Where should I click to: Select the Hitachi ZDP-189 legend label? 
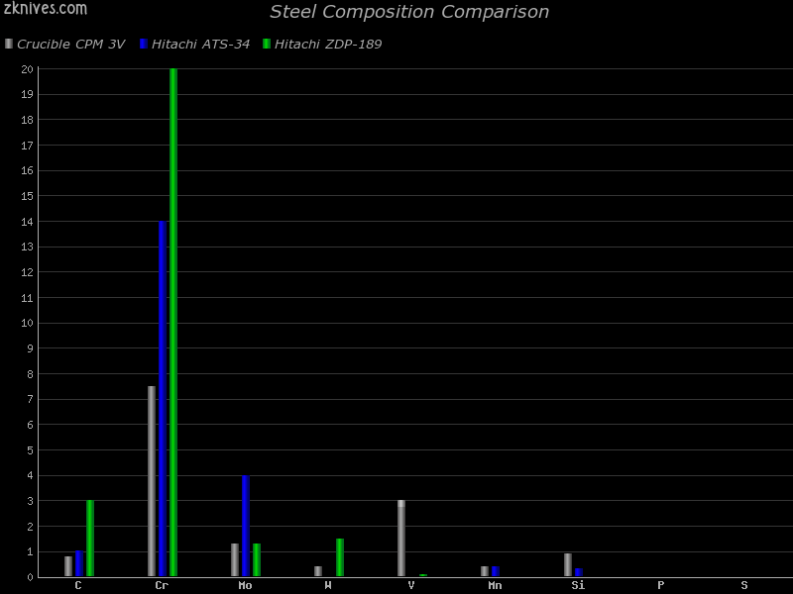tap(328, 44)
